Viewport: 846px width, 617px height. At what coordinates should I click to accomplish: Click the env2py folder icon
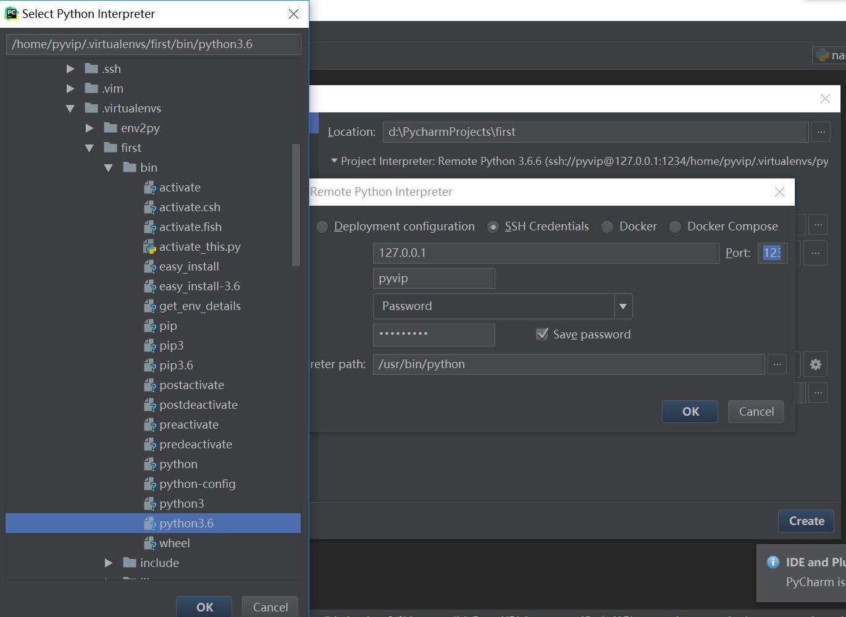pos(111,128)
